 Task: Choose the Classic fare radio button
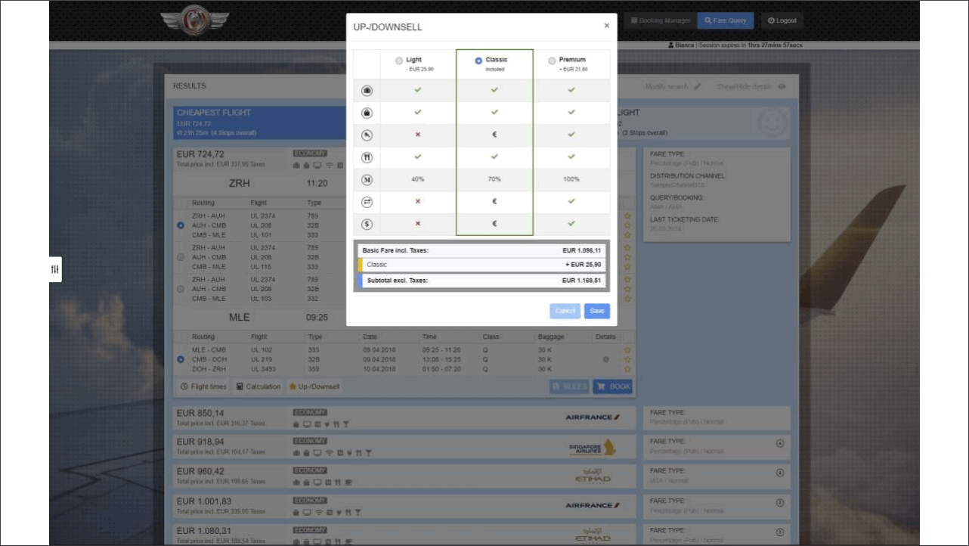478,60
